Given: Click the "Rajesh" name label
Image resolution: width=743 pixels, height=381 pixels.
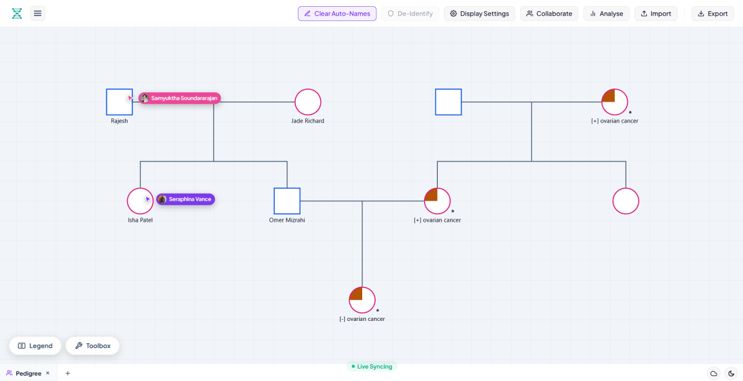Looking at the screenshot, I should coord(119,121).
